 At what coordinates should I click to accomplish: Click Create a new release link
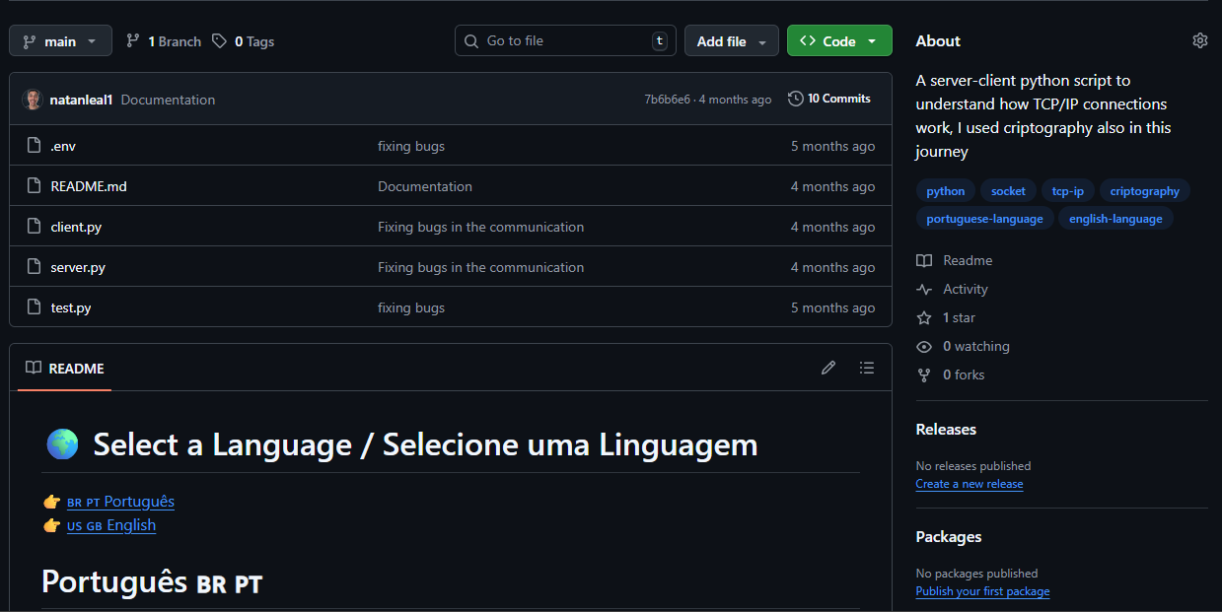click(969, 484)
